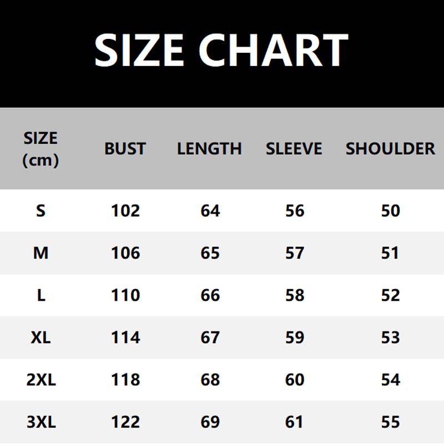Select length value 68 in 2XL row

[x=210, y=380]
